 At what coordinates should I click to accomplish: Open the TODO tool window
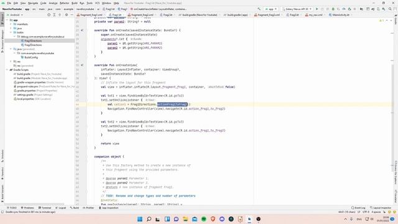12,208
